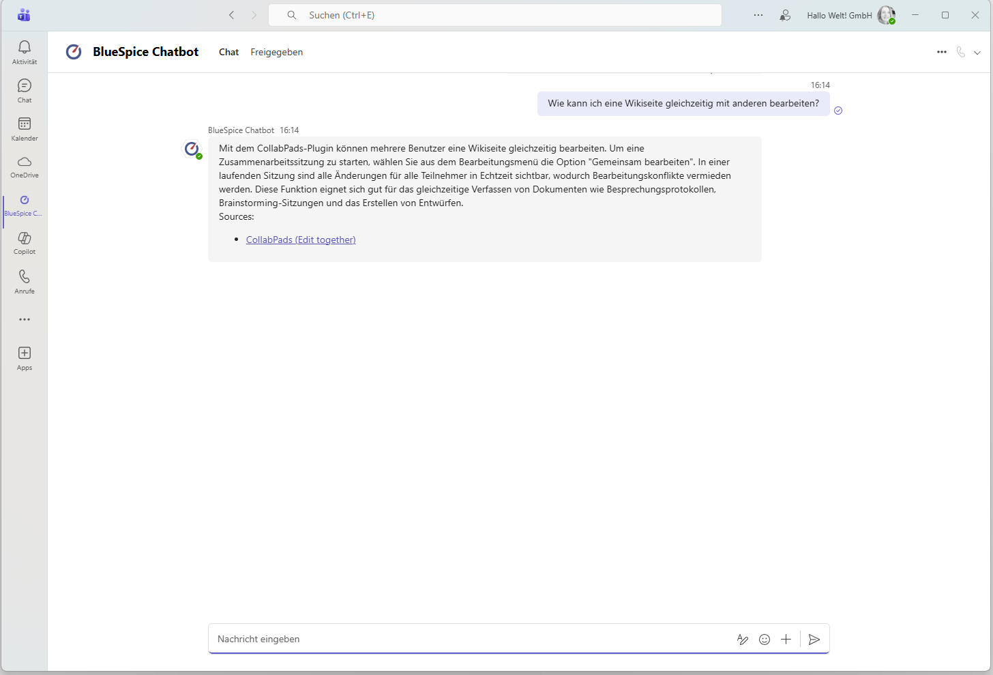The image size is (993, 675).
Task: Open OneDrive from the sidebar
Action: tap(25, 167)
